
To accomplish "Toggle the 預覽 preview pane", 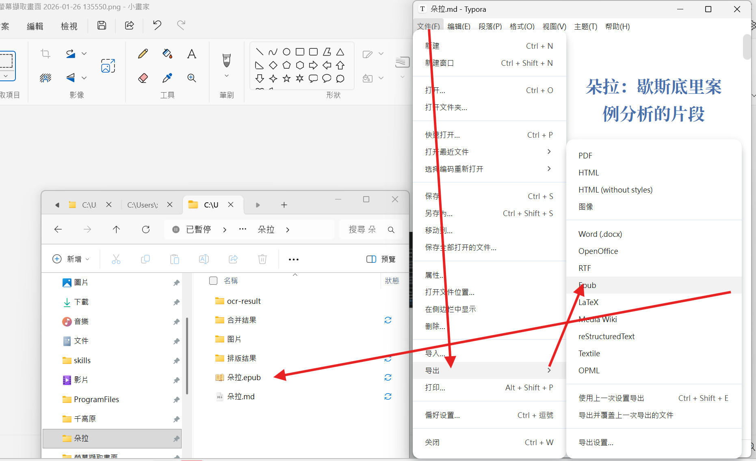I will point(381,259).
